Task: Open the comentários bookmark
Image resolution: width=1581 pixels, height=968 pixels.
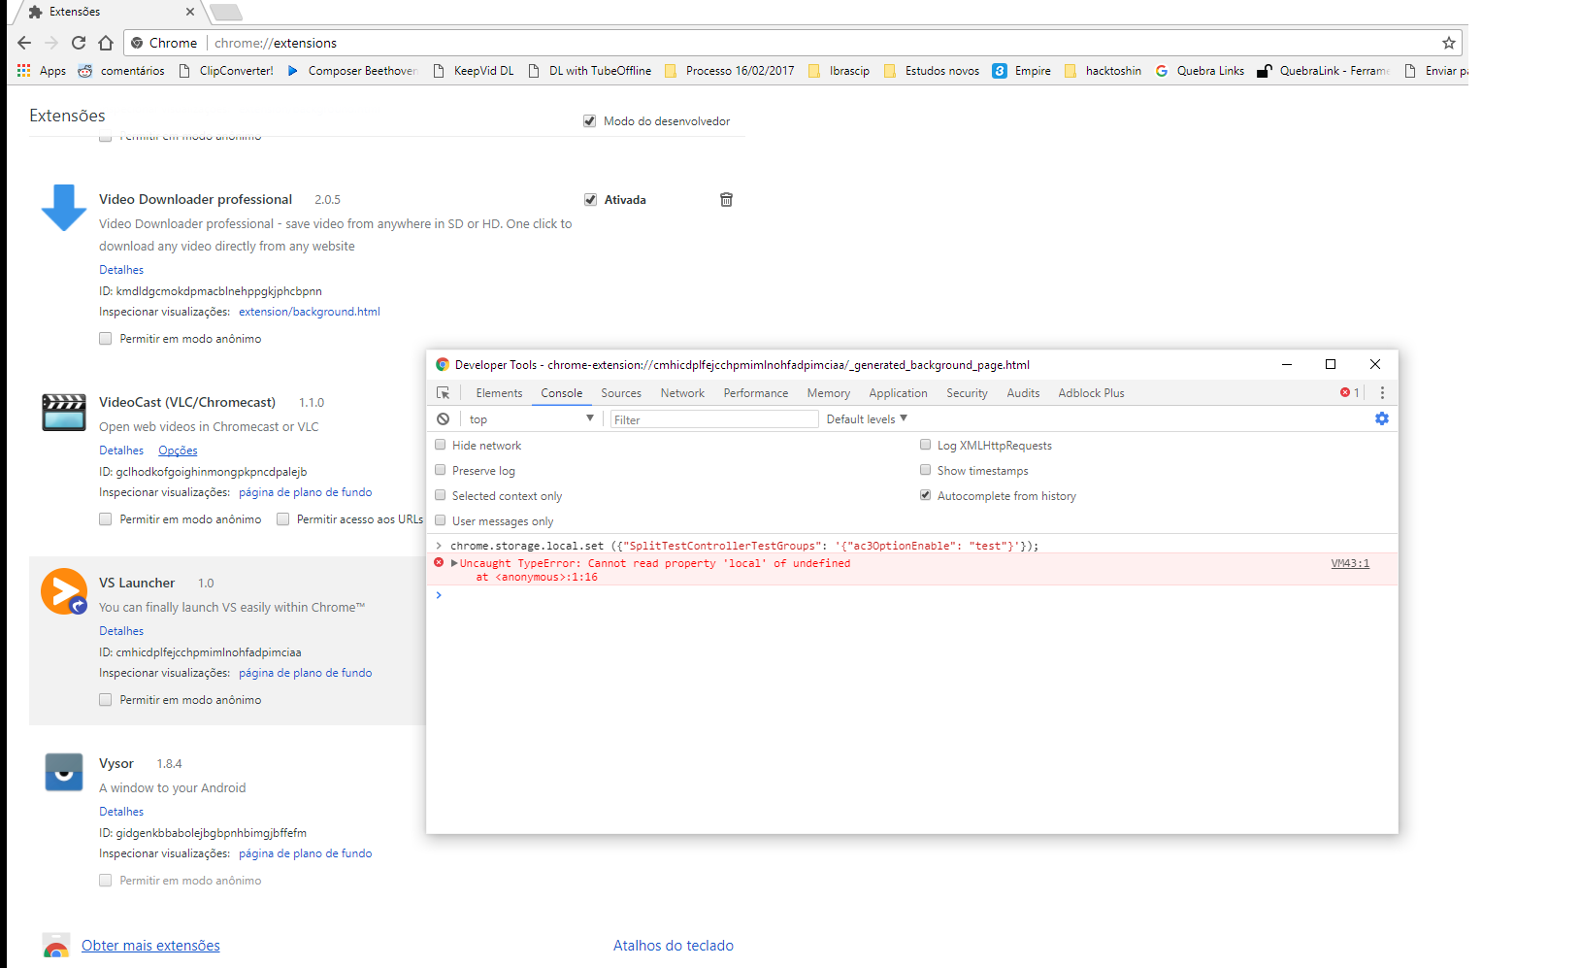Action: tap(121, 71)
